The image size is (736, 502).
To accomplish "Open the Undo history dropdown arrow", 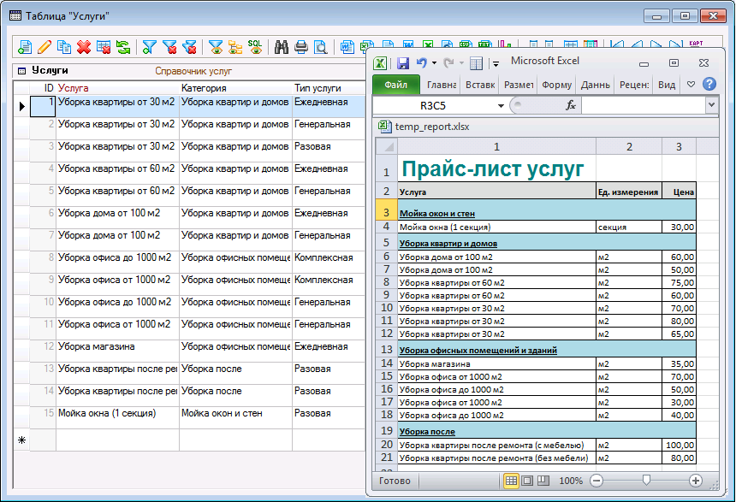I will click(x=435, y=63).
